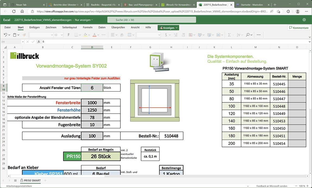Click the zoom in plus button
Image resolution: width=312 pixels, height=188 pixels.
pyautogui.click(x=307, y=186)
